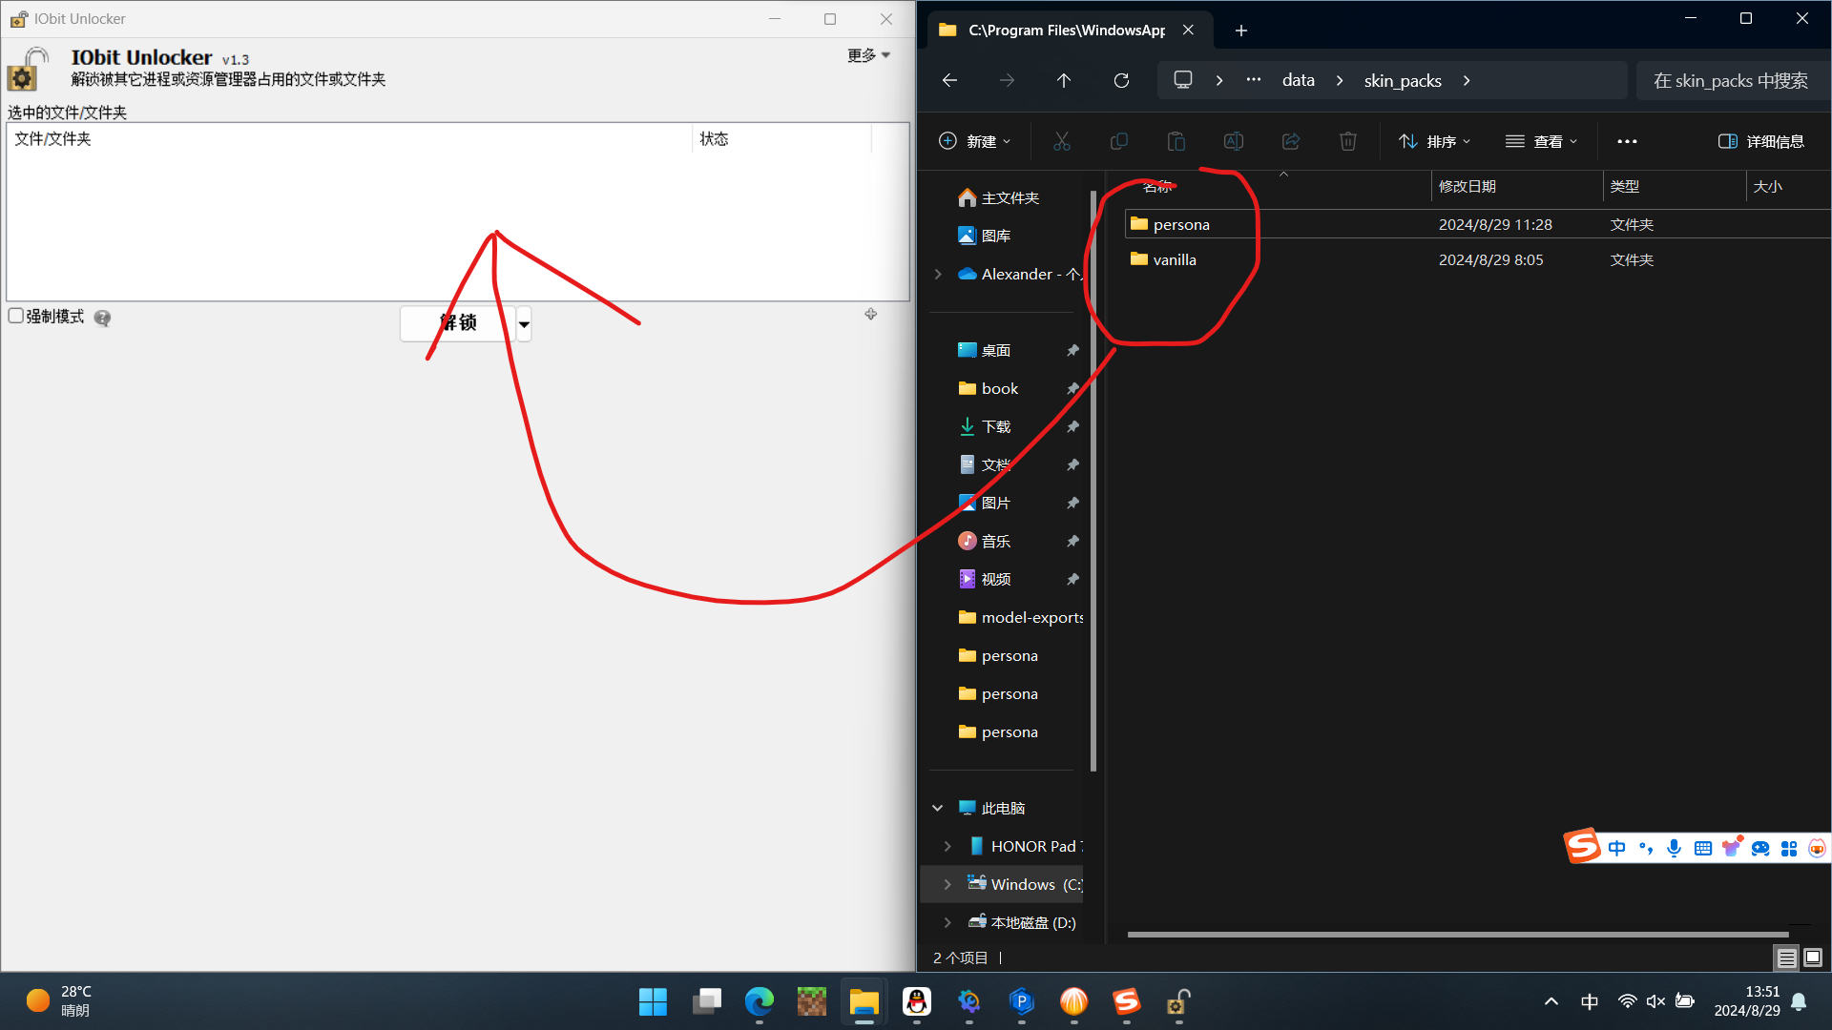
Task: Click the 在 skin_packs 中搜索 search box
Action: pyautogui.click(x=1732, y=80)
